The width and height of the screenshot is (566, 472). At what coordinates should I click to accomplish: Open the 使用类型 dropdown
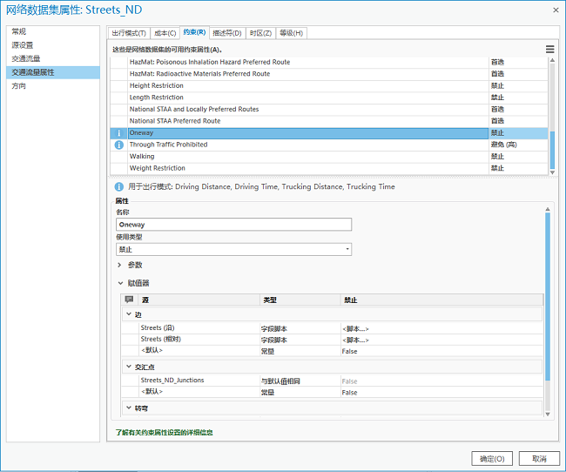point(233,249)
